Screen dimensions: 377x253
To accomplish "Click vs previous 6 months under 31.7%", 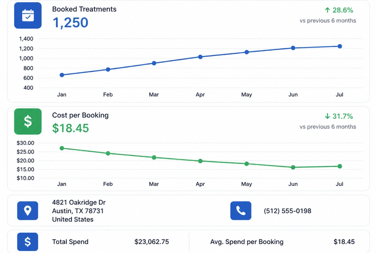I will coord(328,127).
